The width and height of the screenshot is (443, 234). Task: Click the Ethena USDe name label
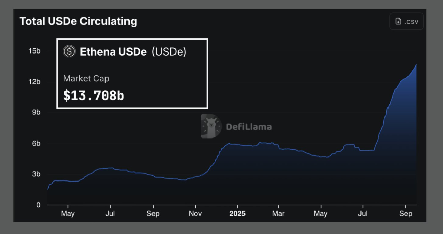tap(113, 52)
